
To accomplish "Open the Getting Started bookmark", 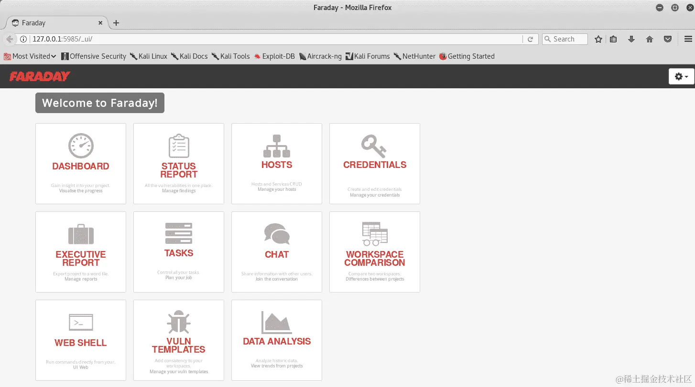I will coord(467,56).
